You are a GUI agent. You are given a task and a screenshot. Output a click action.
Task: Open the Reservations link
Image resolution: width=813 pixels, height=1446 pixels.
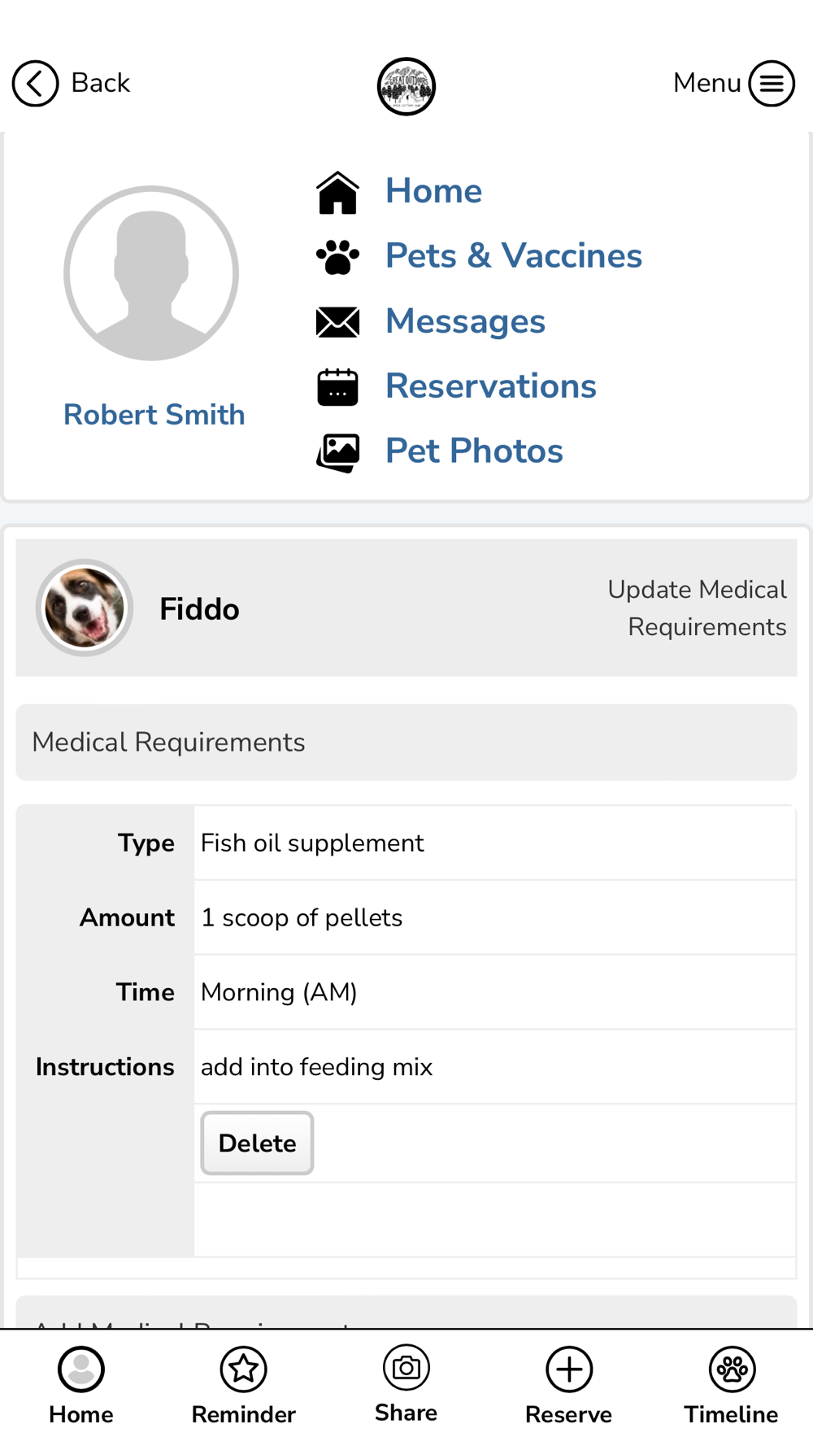pos(491,386)
